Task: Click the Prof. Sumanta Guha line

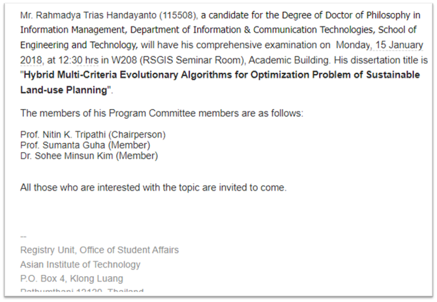Action: click(85, 145)
